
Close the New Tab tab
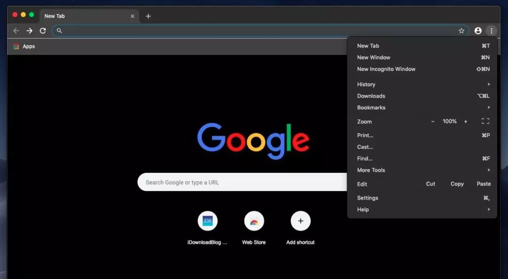click(132, 16)
